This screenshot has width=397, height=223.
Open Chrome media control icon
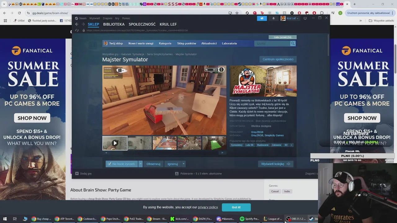[x=333, y=13]
